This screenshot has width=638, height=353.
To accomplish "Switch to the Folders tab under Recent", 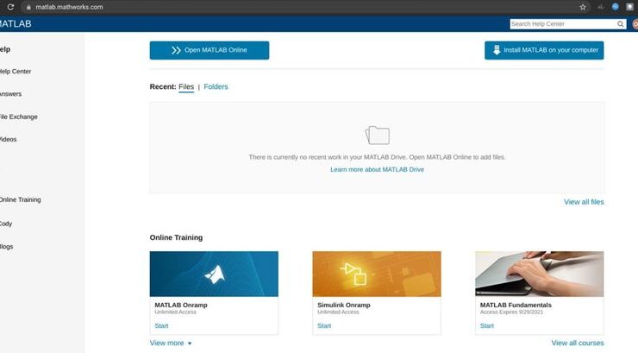I will [x=216, y=86].
